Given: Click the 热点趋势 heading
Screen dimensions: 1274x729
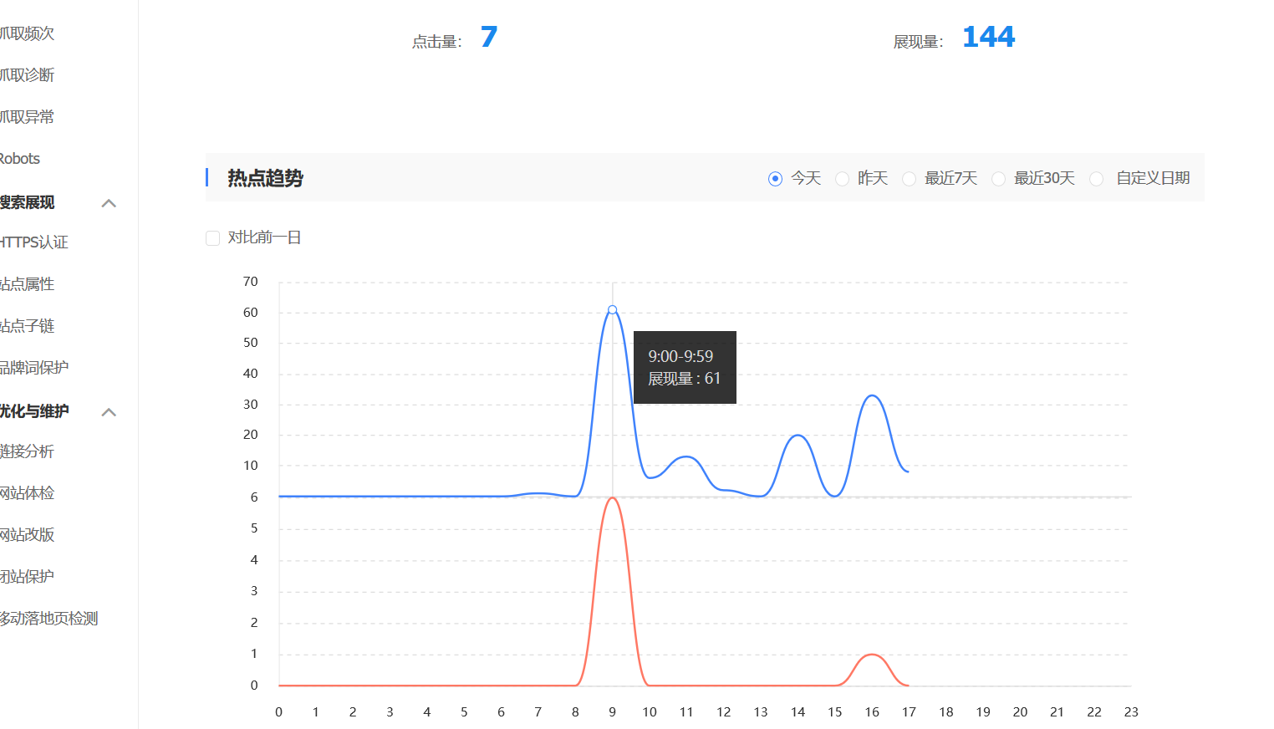Looking at the screenshot, I should (x=265, y=178).
